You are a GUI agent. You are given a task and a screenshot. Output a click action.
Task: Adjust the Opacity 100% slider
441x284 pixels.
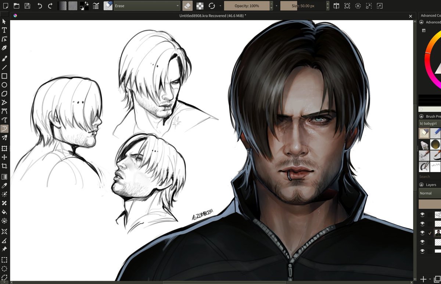(247, 6)
